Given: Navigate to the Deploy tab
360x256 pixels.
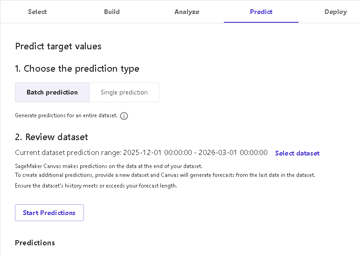Looking at the screenshot, I should pyautogui.click(x=336, y=12).
